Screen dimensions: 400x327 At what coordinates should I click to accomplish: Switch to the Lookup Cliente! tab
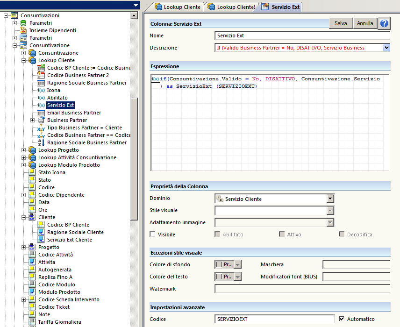click(231, 7)
